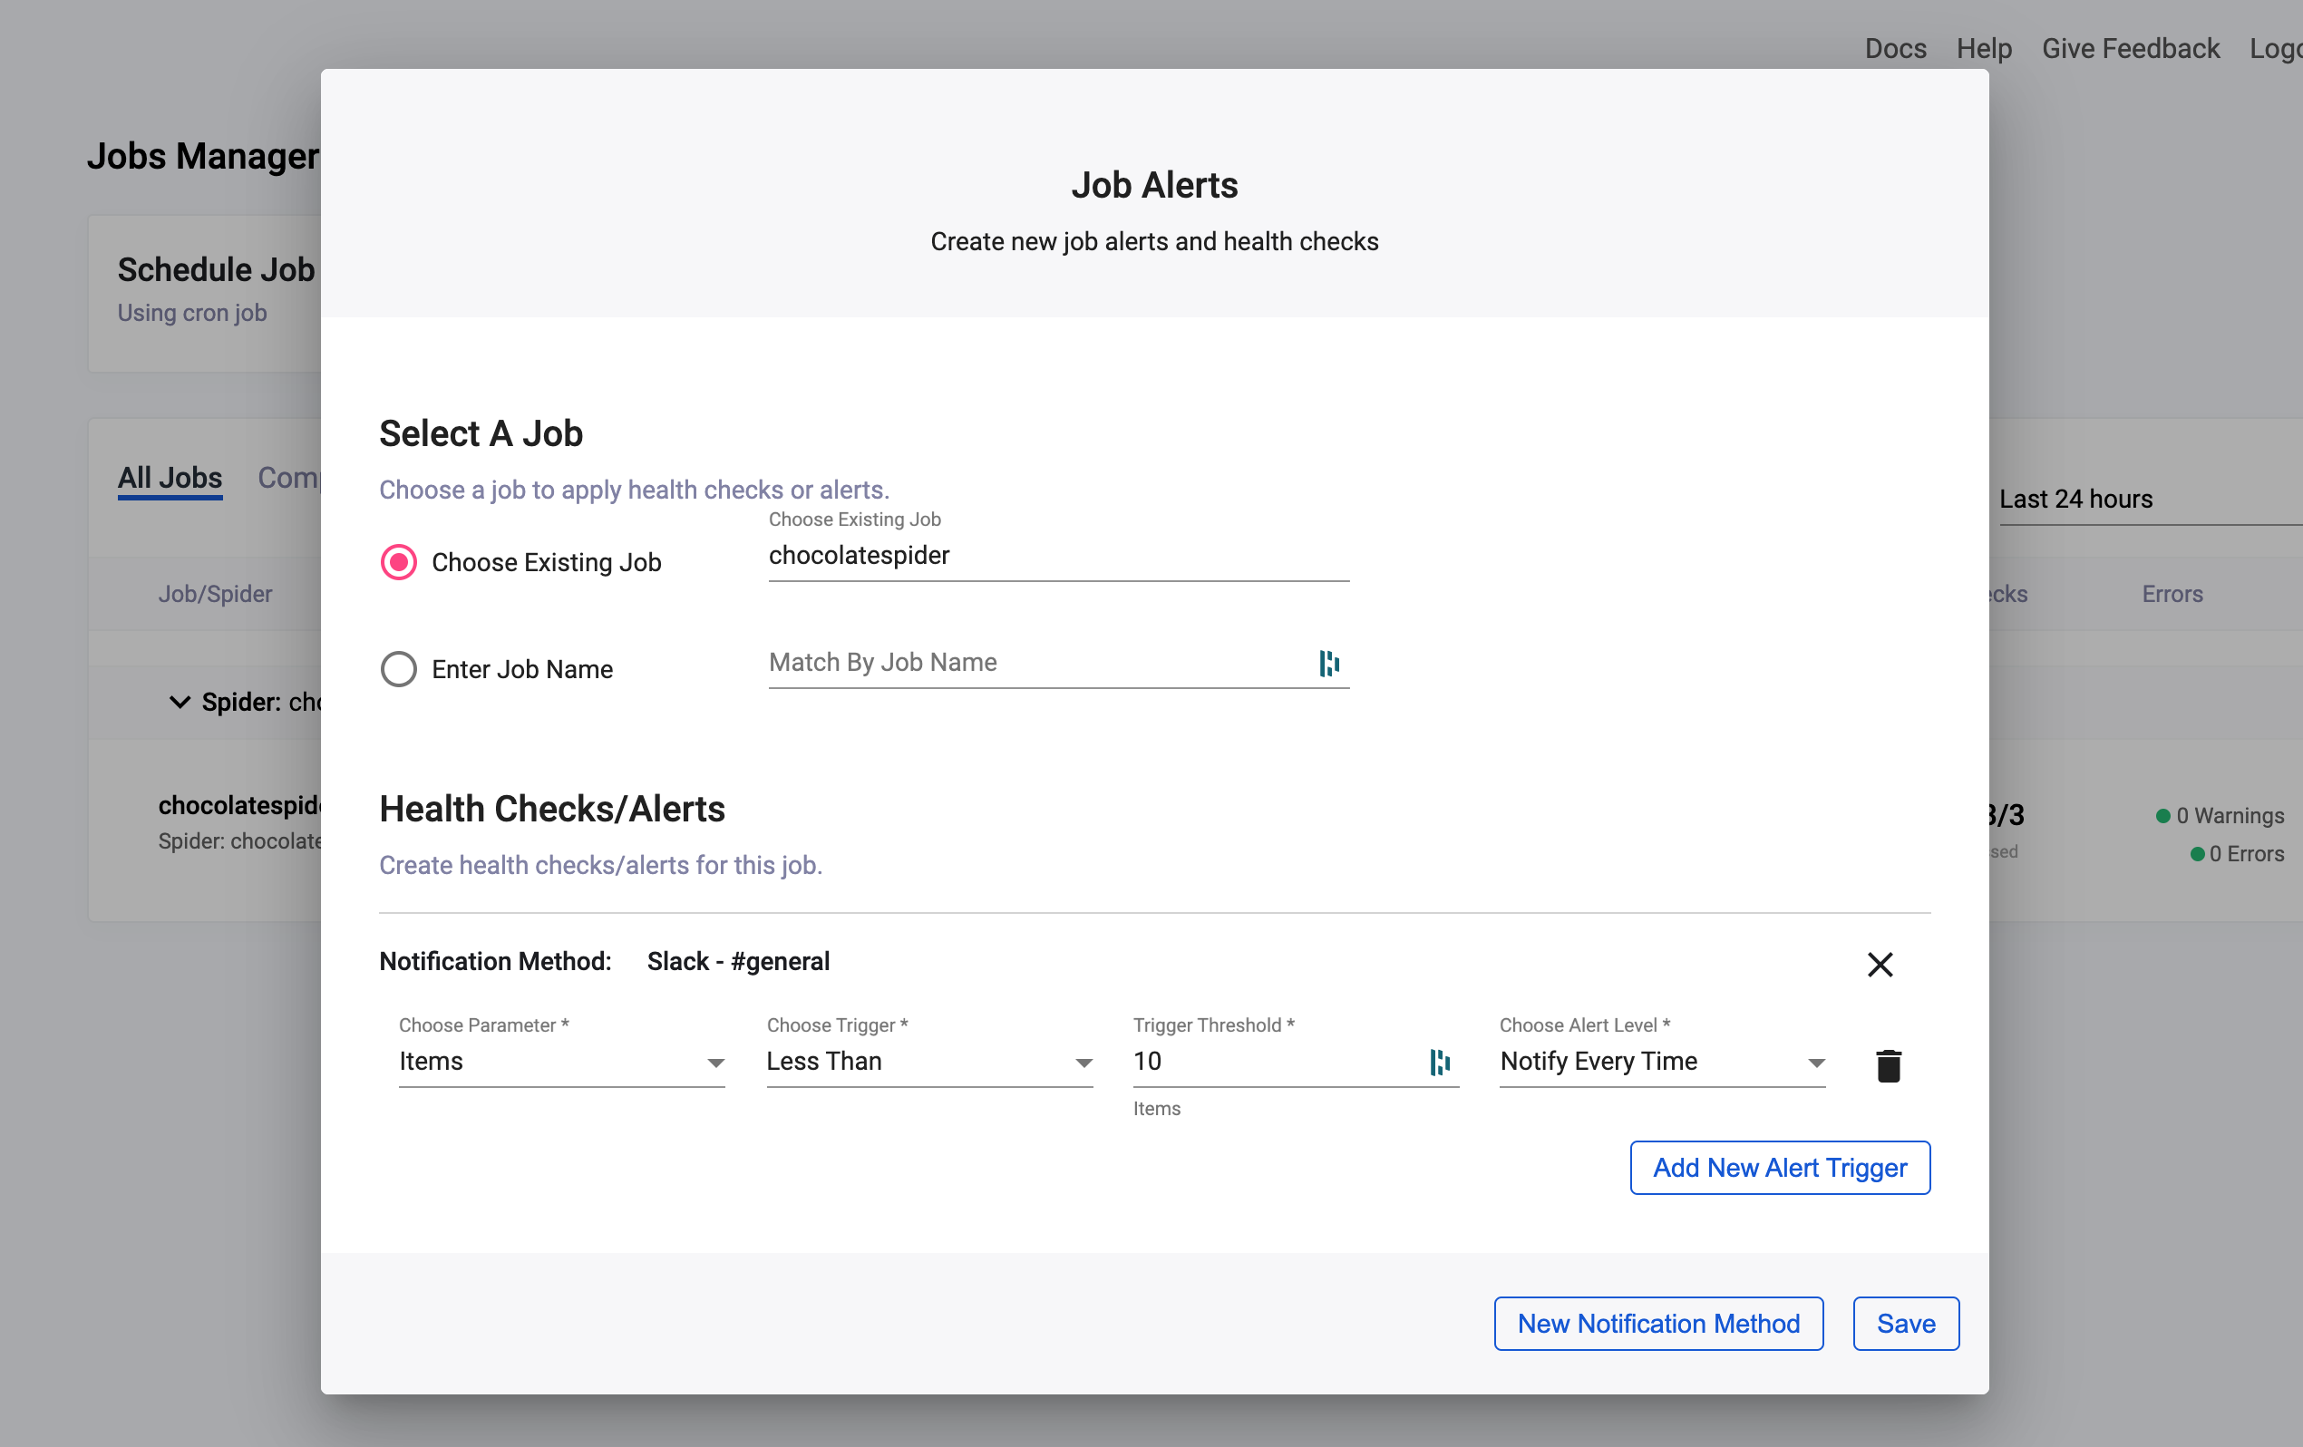
Task: Delete the alert trigger with trash icon
Action: [1888, 1064]
